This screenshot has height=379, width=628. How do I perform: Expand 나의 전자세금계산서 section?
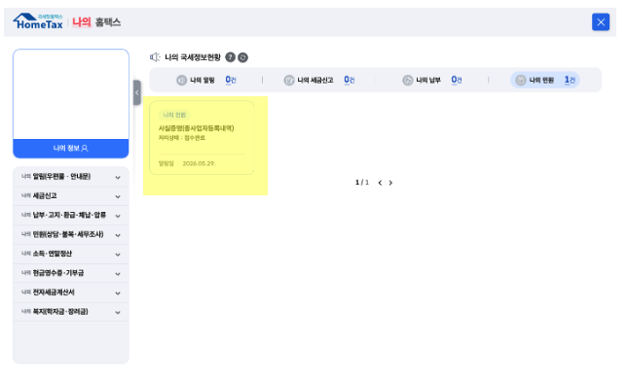(71, 293)
